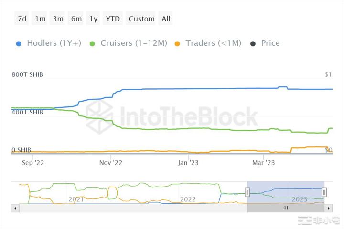Screen dimensions: 344x229
Task: Click the scrollbar left arrow
Action: [15, 208]
